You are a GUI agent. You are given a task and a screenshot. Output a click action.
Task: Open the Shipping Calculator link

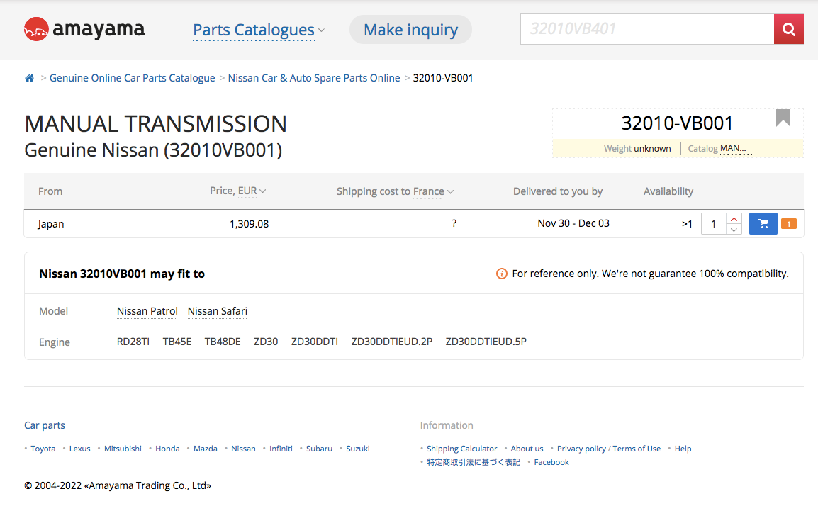coord(461,449)
